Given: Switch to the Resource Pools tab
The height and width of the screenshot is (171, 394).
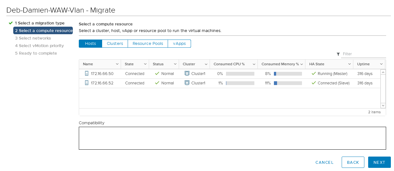Looking at the screenshot, I should 148,44.
